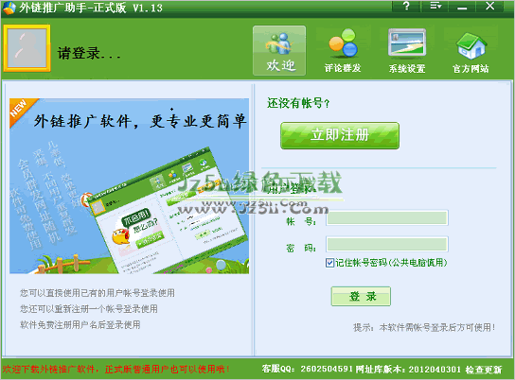Open the 系统设置 system settings tab
515x380 pixels.
[407, 51]
